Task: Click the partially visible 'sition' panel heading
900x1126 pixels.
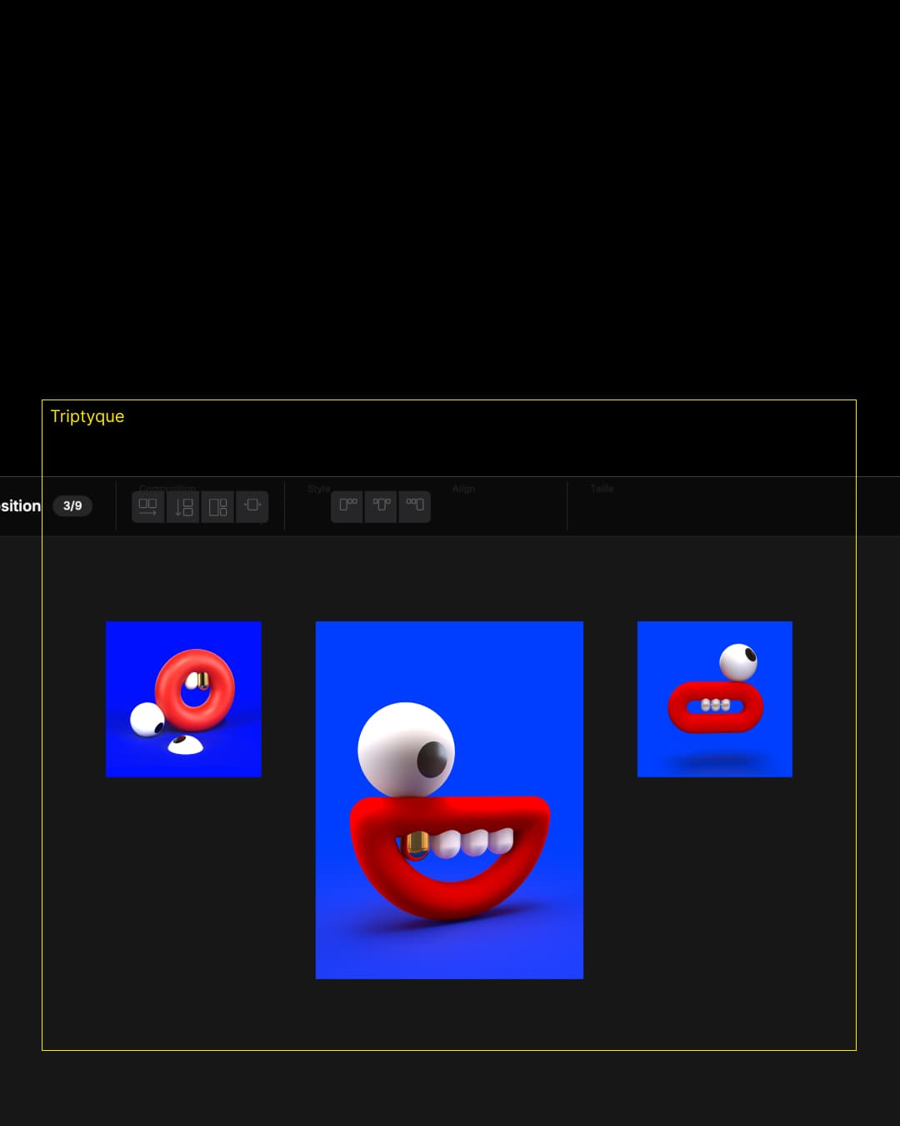Action: 21,505
